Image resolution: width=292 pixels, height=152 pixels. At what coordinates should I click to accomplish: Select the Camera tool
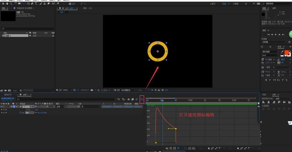pyautogui.click(x=20, y=3)
